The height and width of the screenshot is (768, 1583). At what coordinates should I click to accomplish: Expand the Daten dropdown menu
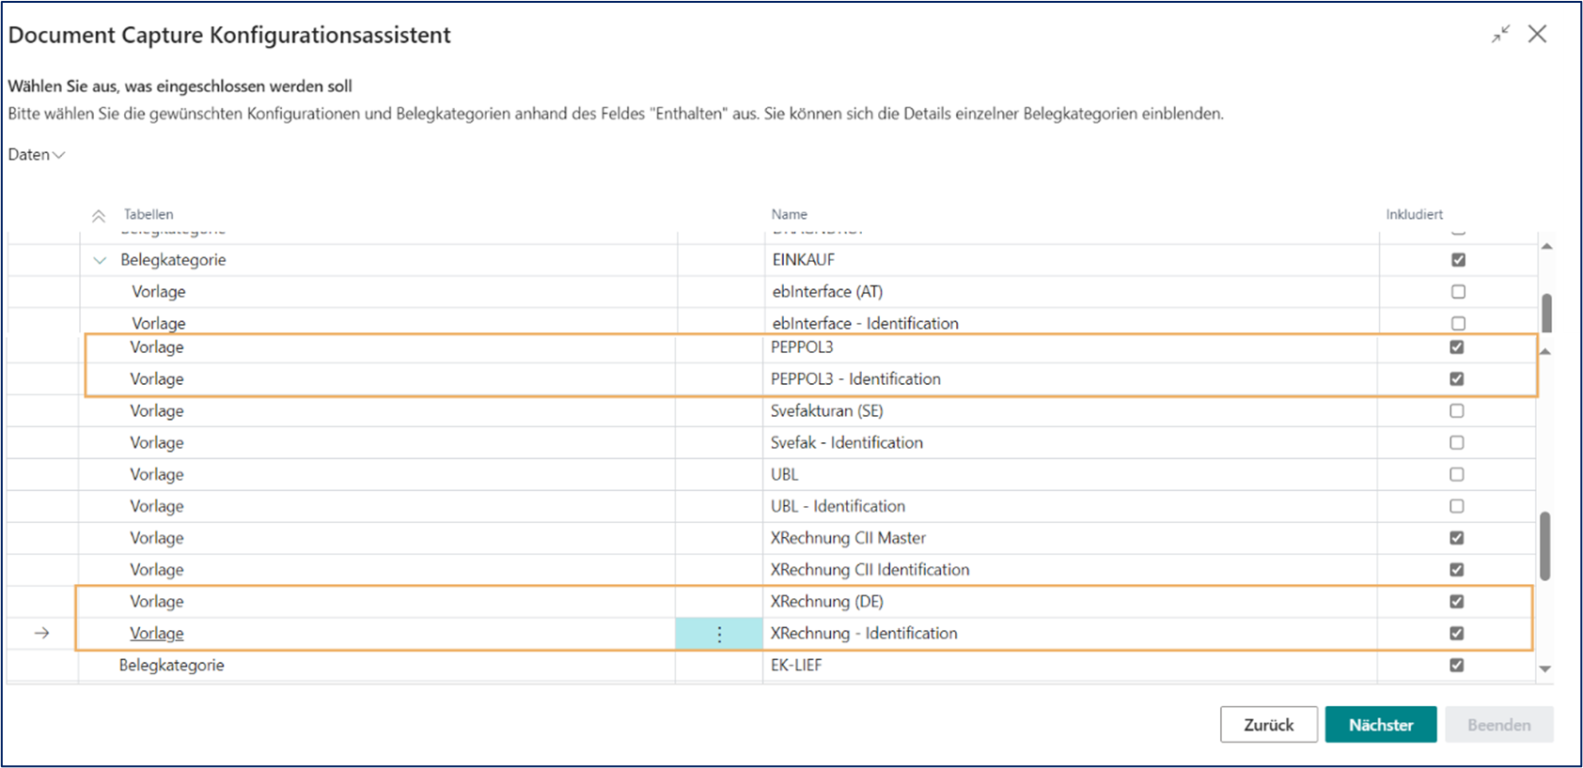point(37,155)
